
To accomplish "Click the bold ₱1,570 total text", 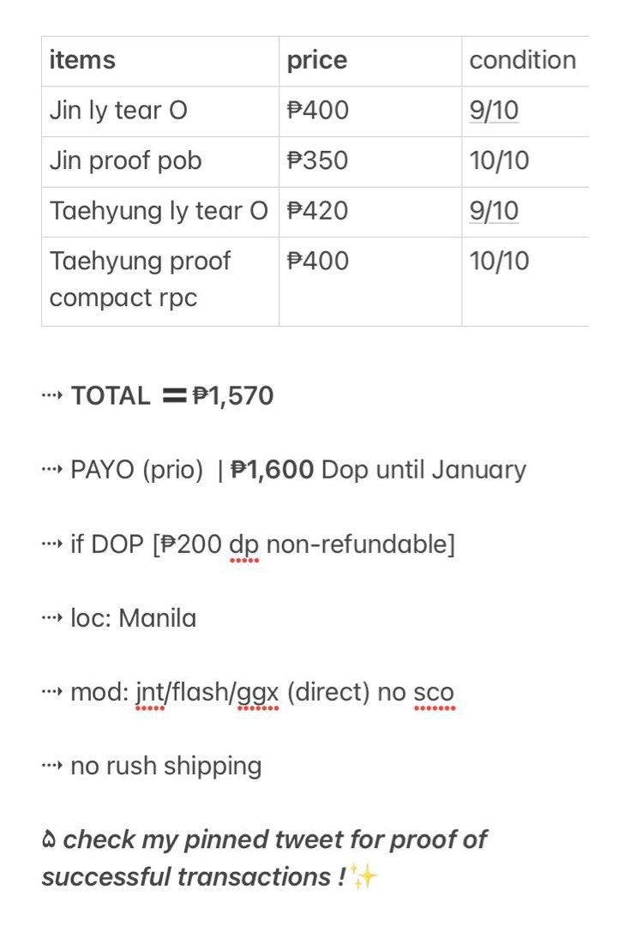I will [233, 395].
